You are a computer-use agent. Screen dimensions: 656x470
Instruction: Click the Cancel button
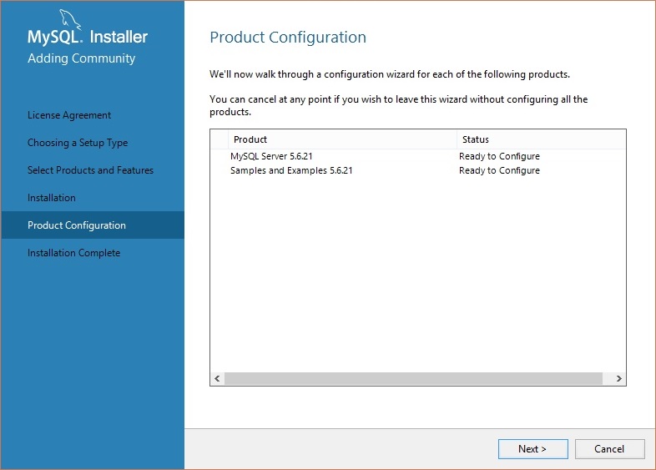tap(609, 449)
